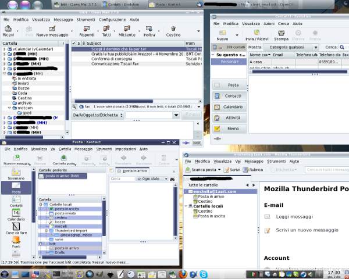The height and width of the screenshot is (279, 349).
Task: Select Bozze folder in Claws Mail tree
Action: 23,88
